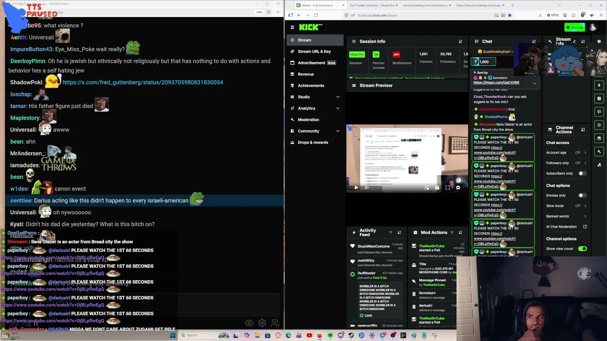Image resolution: width=607 pixels, height=341 pixels.
Task: Click the HEALTHY session status badge
Action: click(357, 54)
